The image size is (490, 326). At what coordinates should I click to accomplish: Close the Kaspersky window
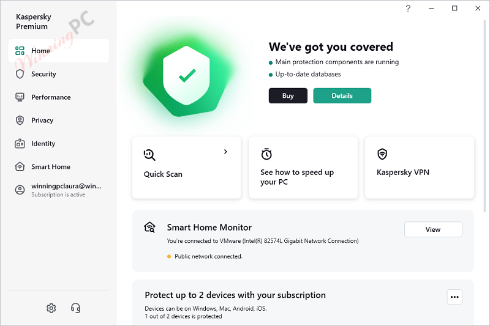(478, 8)
